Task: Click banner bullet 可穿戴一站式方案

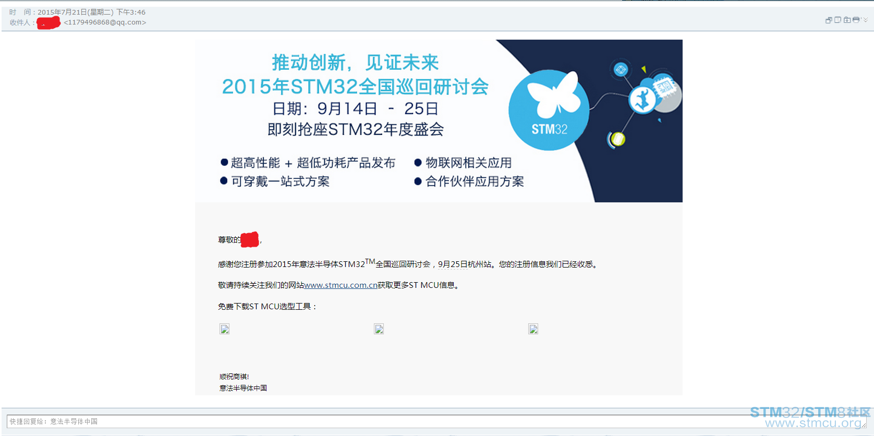Action: 280,181
